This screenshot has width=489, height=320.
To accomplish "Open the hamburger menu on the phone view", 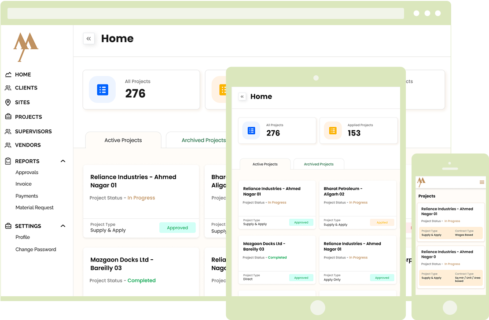I will [x=482, y=182].
